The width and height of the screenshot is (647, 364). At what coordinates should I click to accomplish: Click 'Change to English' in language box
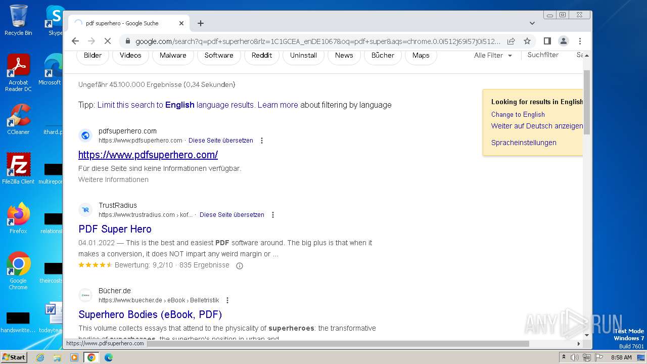coord(518,114)
